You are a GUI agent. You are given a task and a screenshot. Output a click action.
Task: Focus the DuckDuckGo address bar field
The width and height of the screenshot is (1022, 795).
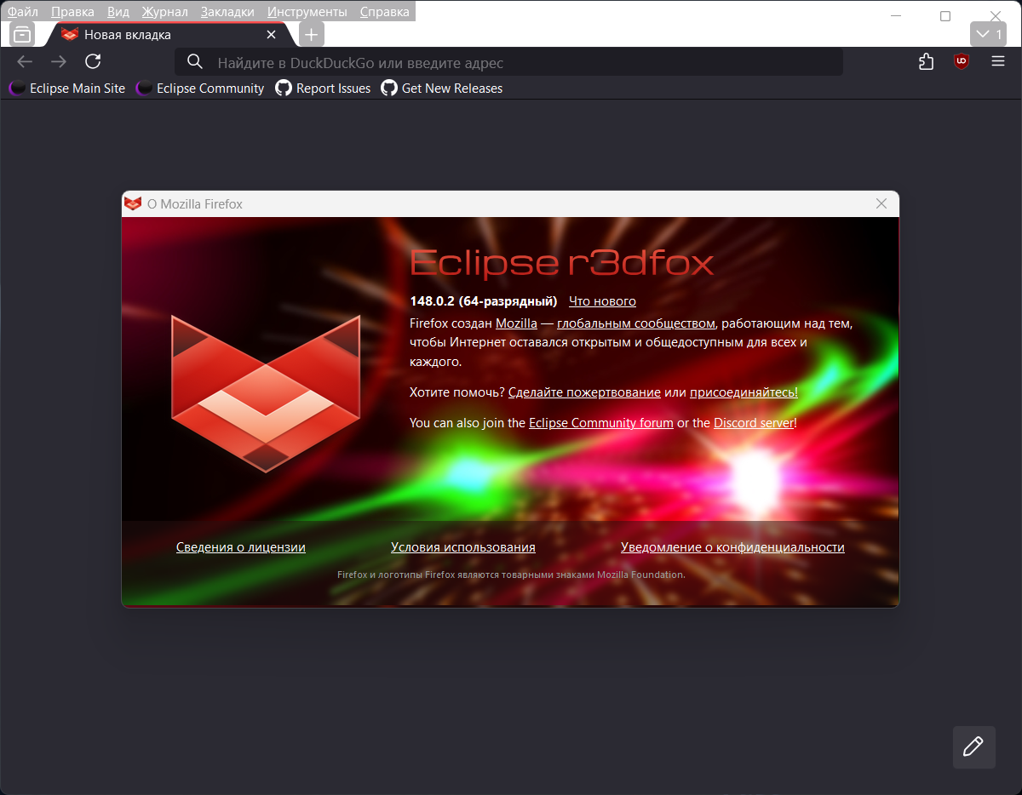tap(508, 62)
